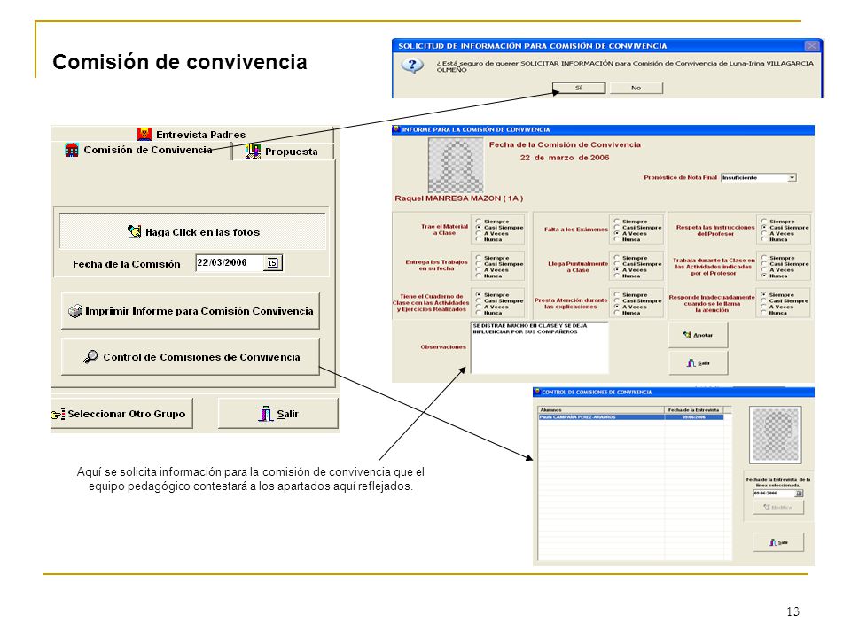The image size is (851, 638).
Task: Click the Salir door icon in Control de Comisiones
Action: tap(773, 542)
